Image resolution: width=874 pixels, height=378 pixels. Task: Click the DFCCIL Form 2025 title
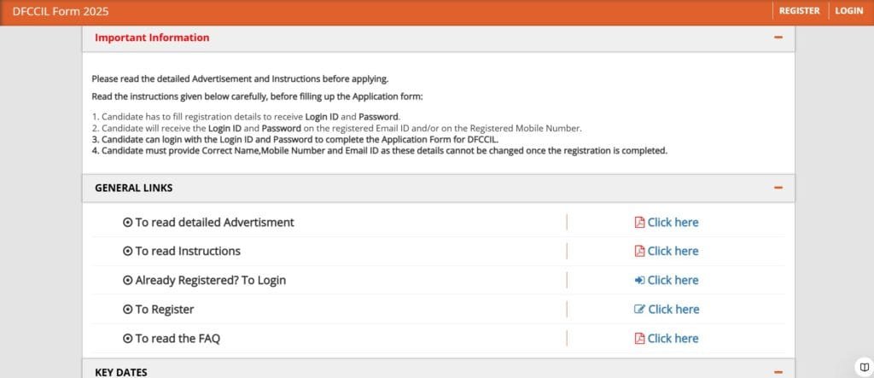pos(61,11)
